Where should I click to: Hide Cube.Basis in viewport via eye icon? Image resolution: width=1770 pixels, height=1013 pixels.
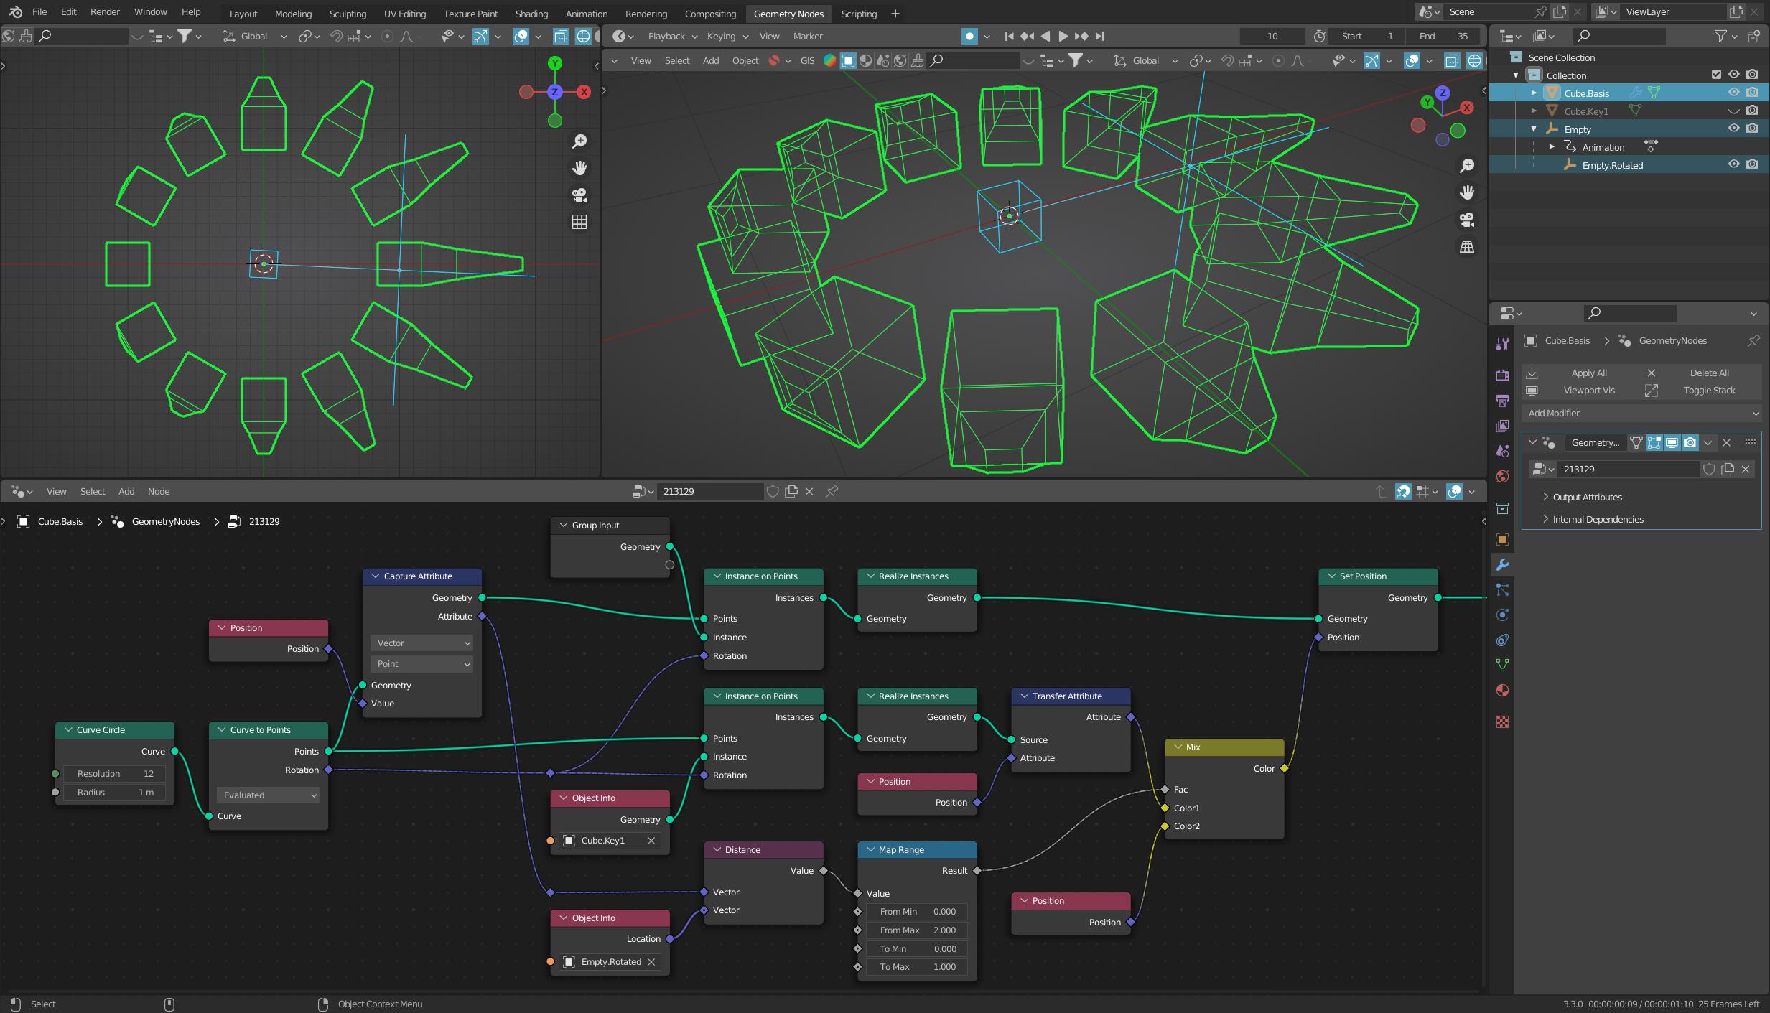pyautogui.click(x=1733, y=93)
